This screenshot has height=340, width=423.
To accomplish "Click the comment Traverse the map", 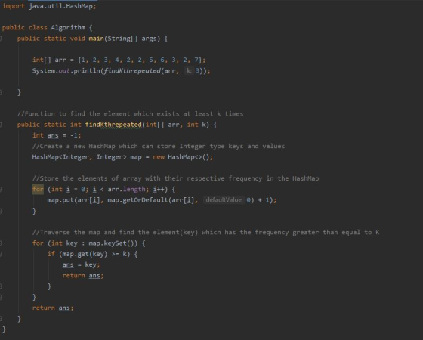I will pyautogui.click(x=205, y=233).
